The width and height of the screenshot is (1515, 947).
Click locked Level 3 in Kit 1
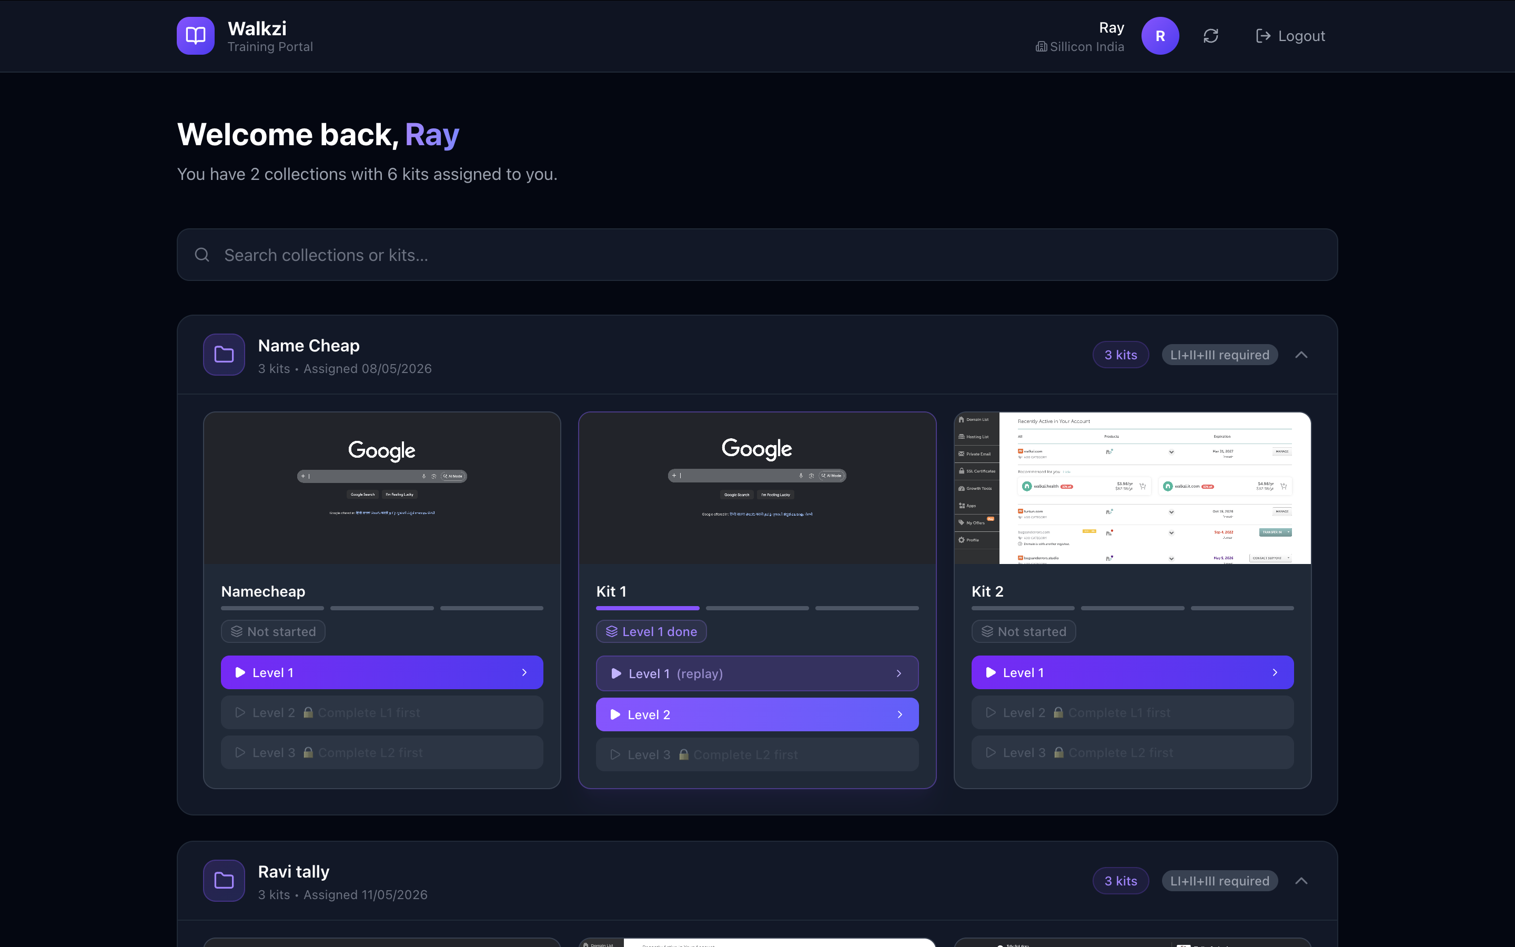757,755
